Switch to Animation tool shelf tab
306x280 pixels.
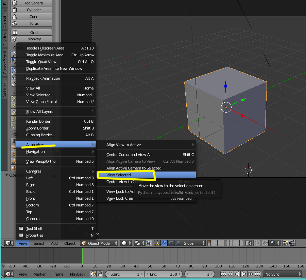pyautogui.click(x=5, y=19)
